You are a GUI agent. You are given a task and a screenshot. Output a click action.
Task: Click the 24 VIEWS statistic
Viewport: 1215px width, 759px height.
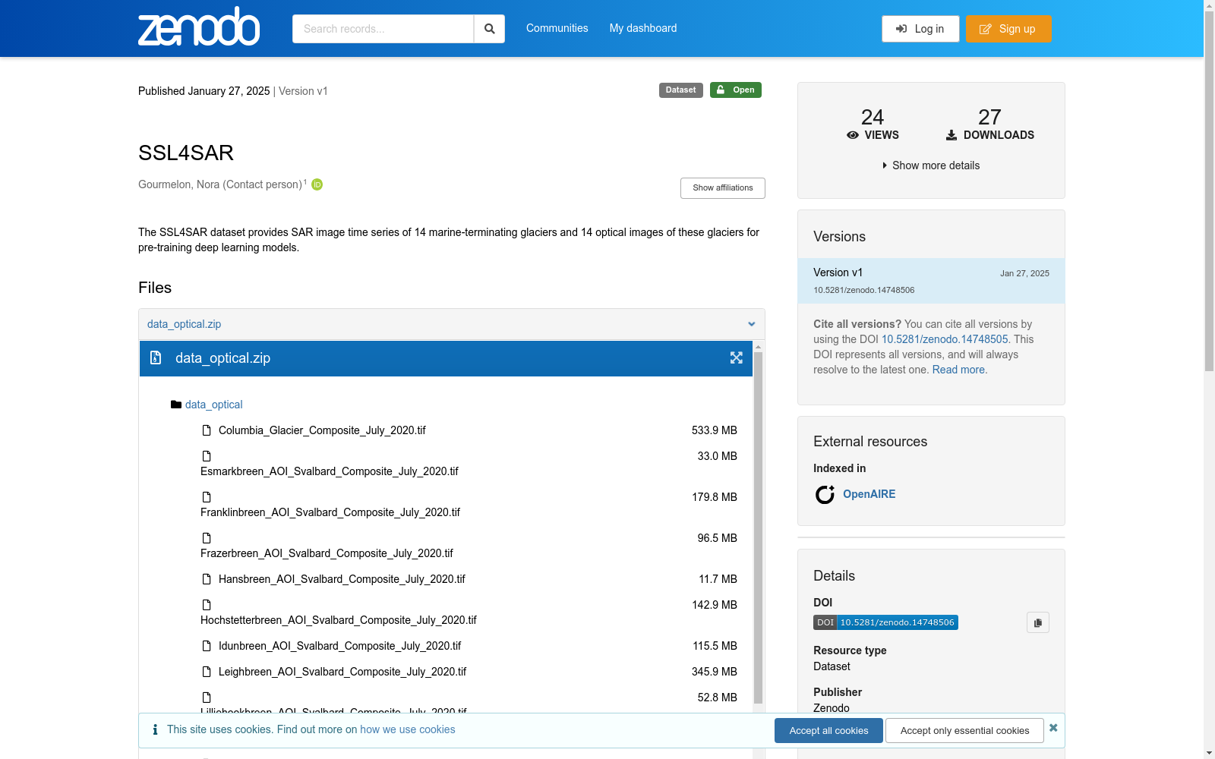point(873,124)
